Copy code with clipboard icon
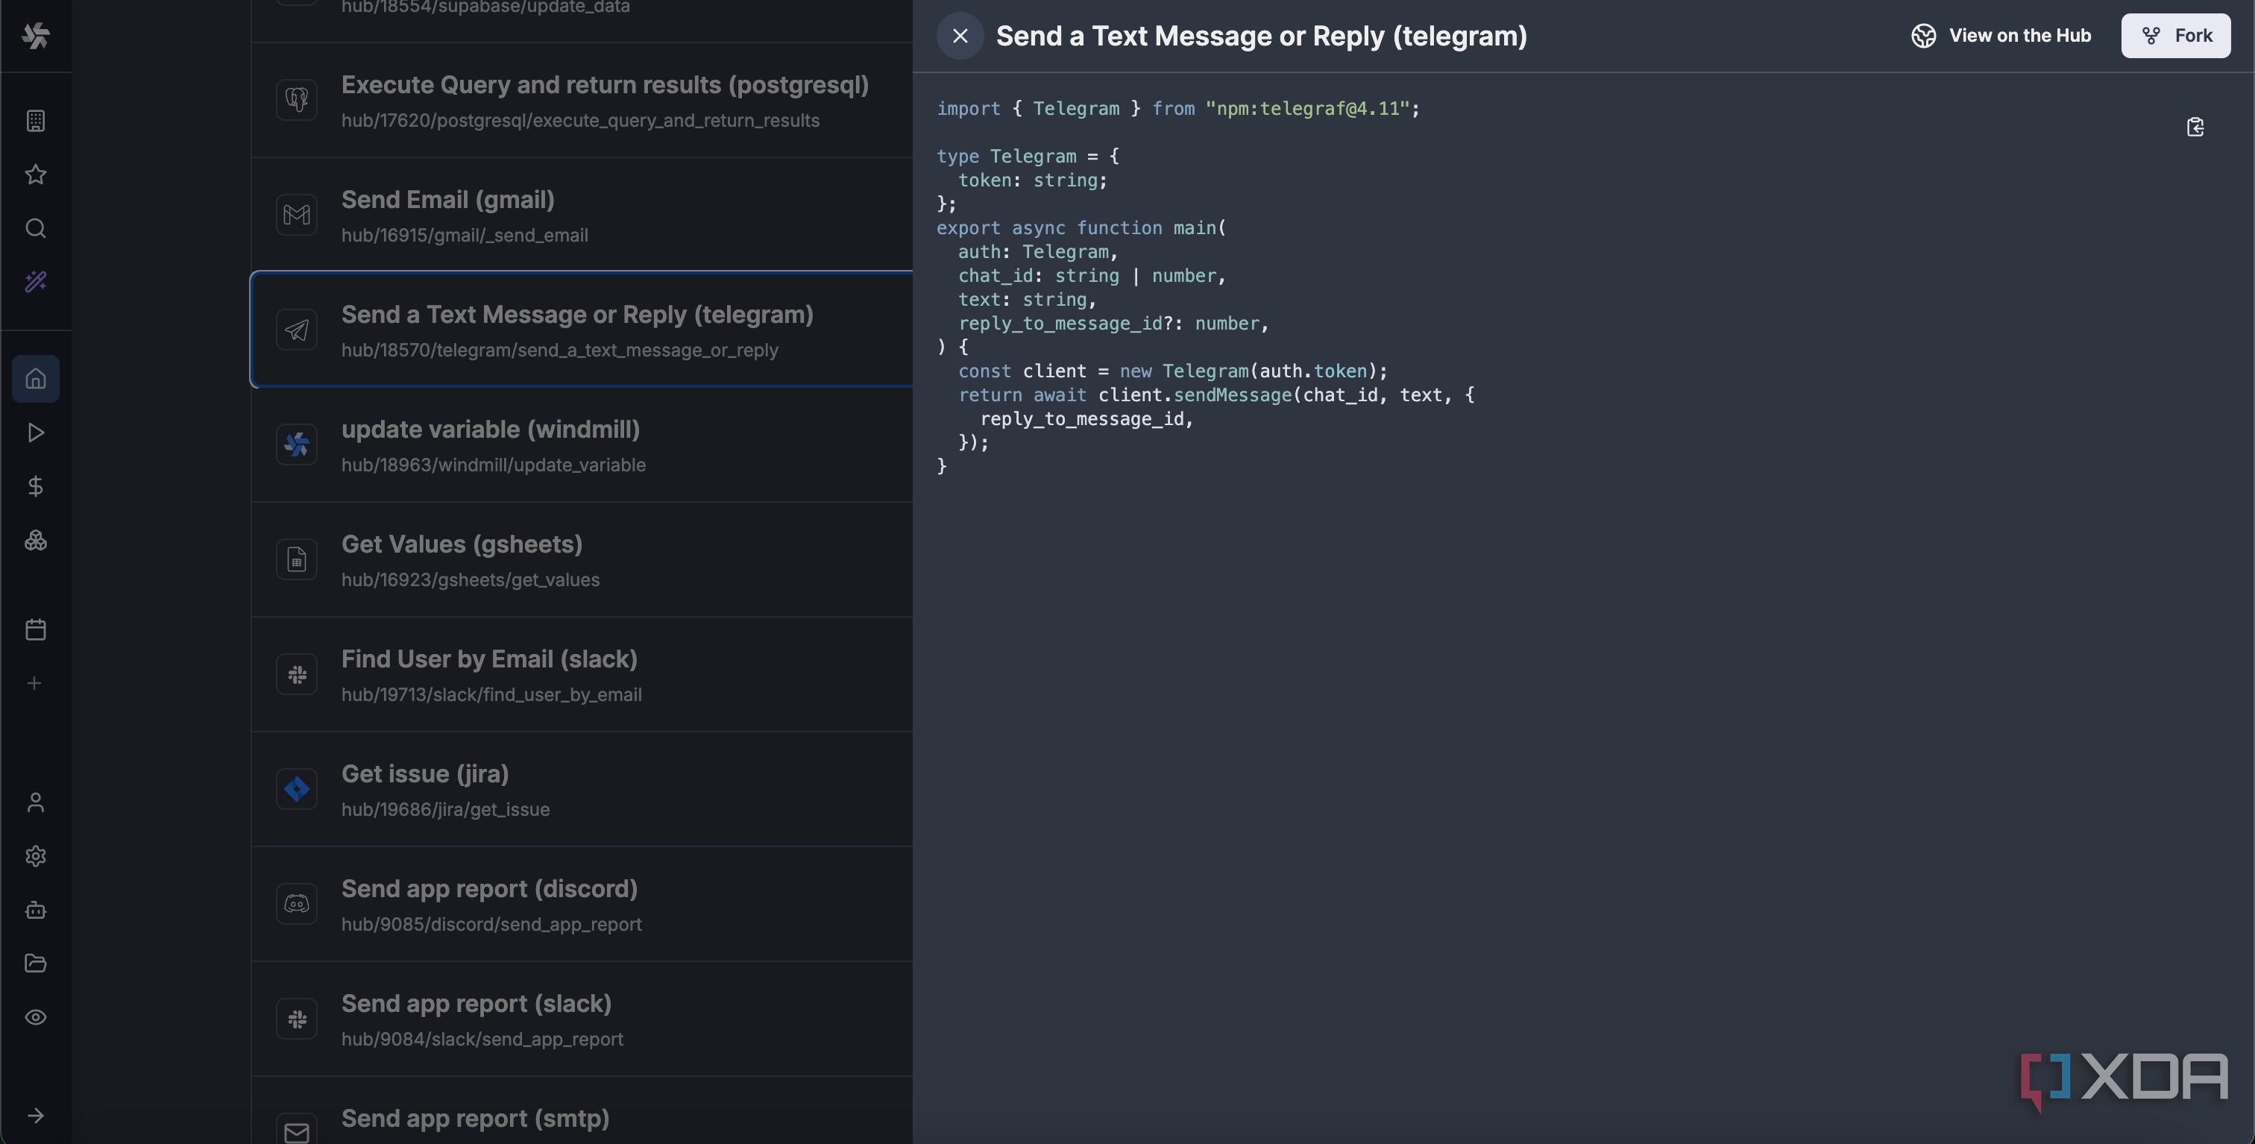 2195,127
